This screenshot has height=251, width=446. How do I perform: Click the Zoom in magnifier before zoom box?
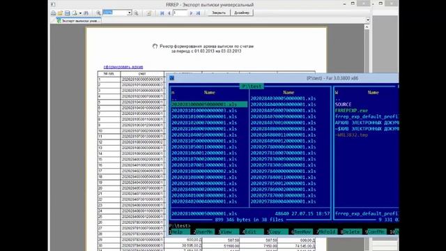tap(98, 13)
